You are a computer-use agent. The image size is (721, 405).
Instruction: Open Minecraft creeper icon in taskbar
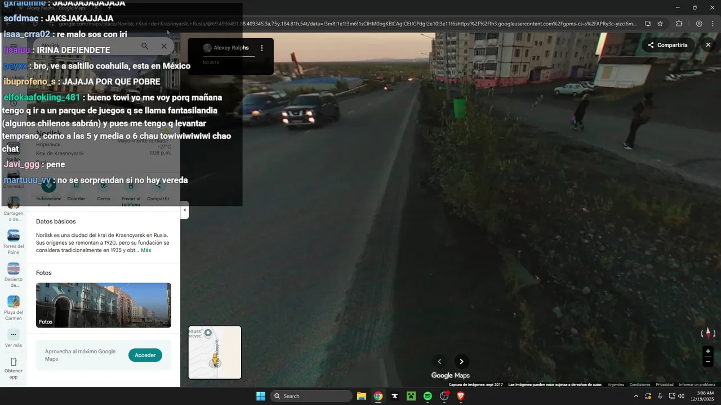click(411, 396)
